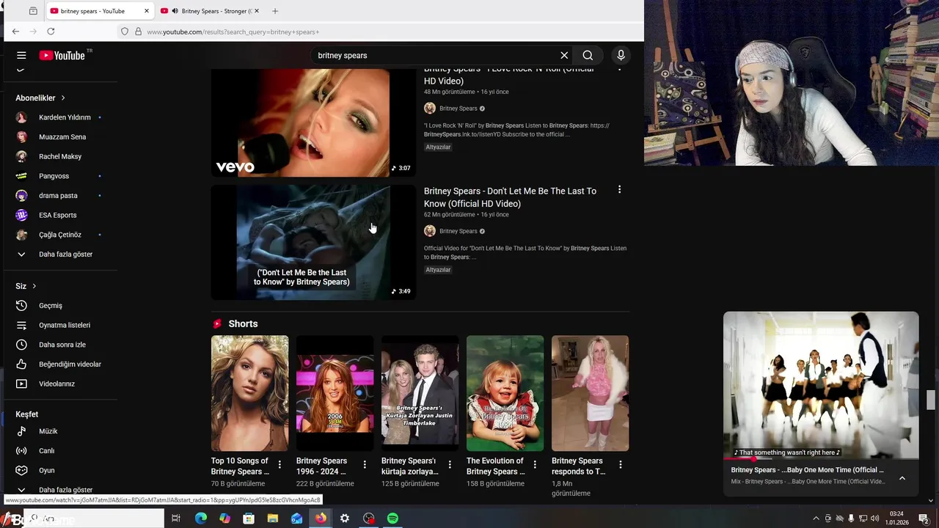Open Videolarınız your videos icon

[21, 384]
